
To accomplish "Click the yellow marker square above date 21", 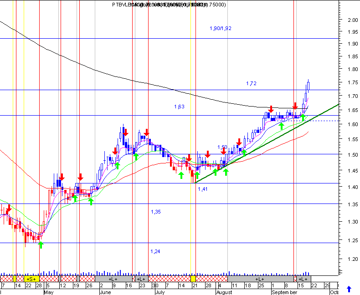I will [193, 279].
